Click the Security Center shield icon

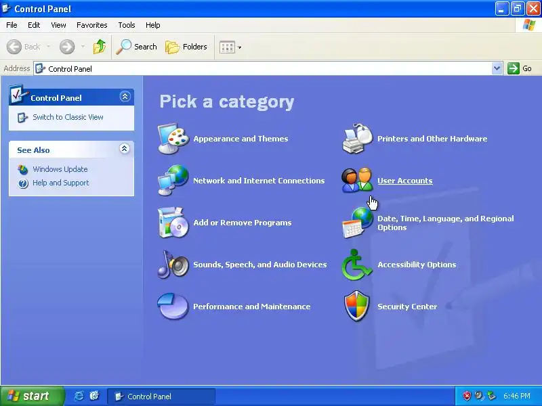(x=357, y=307)
